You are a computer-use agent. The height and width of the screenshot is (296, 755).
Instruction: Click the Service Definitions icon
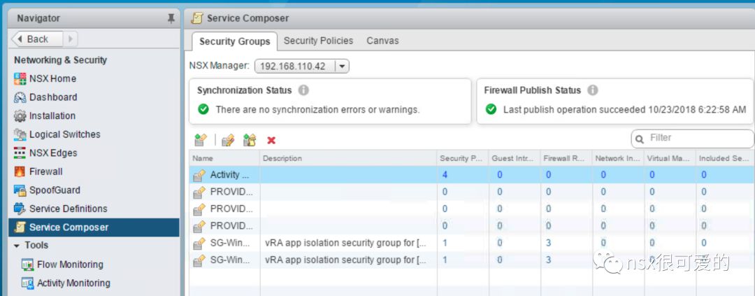point(20,209)
